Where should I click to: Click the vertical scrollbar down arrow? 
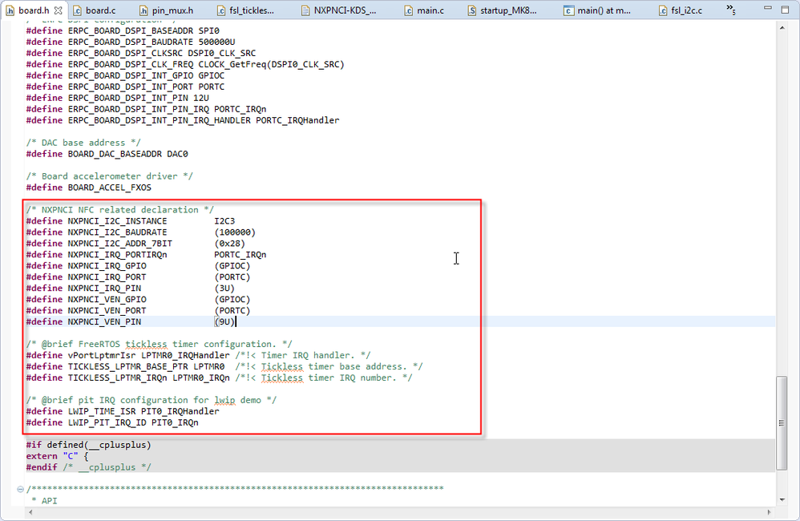click(782, 500)
